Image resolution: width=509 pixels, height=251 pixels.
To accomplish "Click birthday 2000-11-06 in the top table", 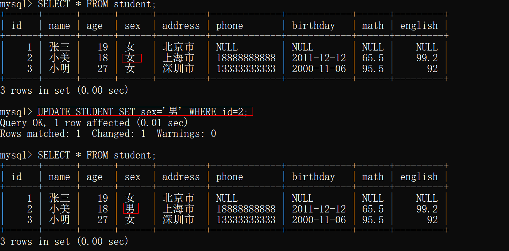I will pyautogui.click(x=319, y=69).
